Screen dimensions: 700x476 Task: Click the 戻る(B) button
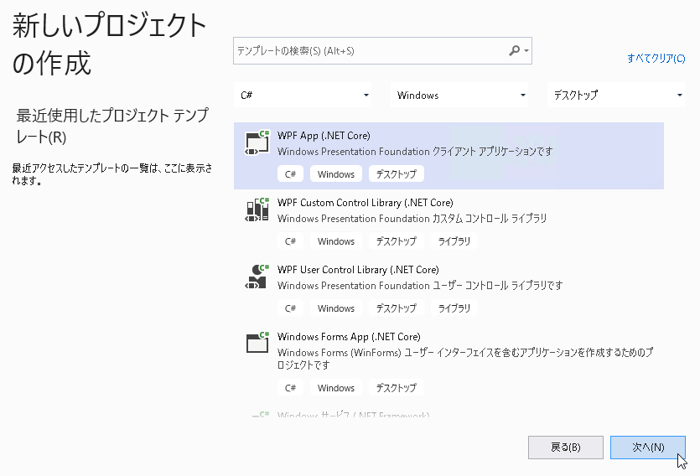[566, 448]
